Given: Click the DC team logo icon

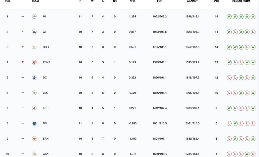Looking at the screenshot, I should (x=34, y=77).
